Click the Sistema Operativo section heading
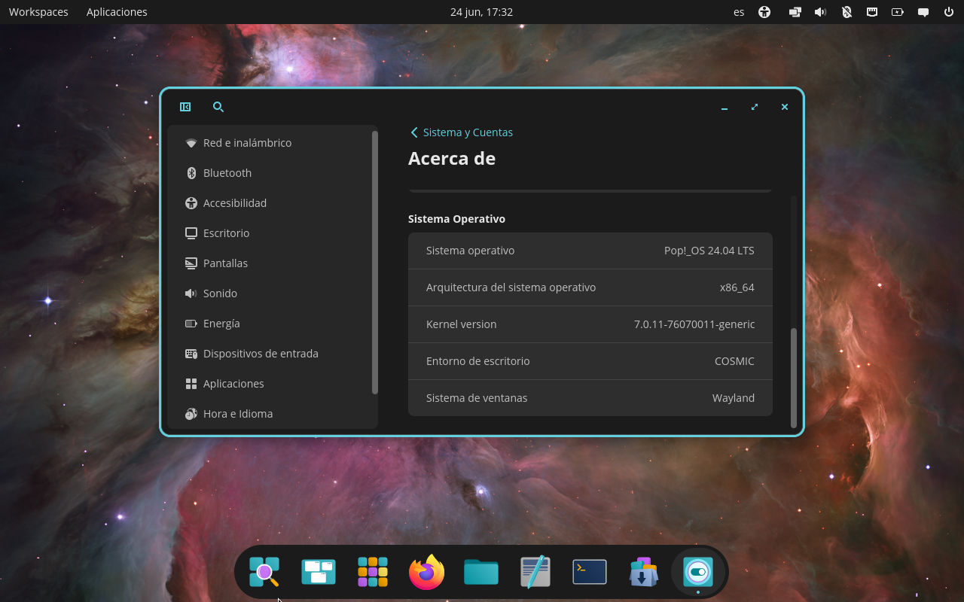Viewport: 964px width, 602px height. point(456,219)
